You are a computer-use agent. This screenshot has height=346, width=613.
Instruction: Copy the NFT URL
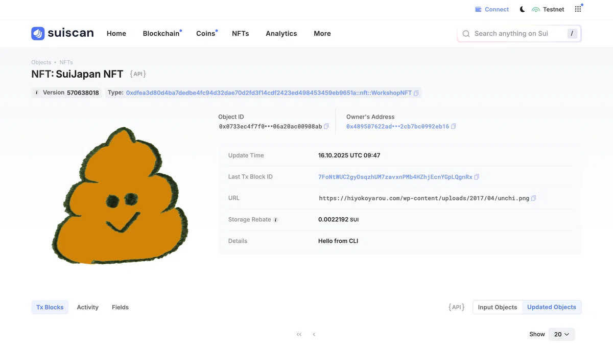pos(533,198)
